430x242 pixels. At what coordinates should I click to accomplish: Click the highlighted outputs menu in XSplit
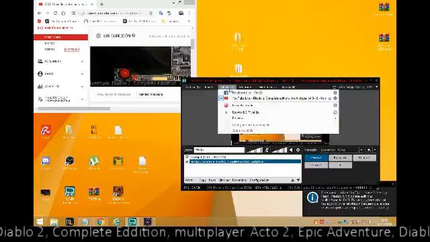(227, 87)
